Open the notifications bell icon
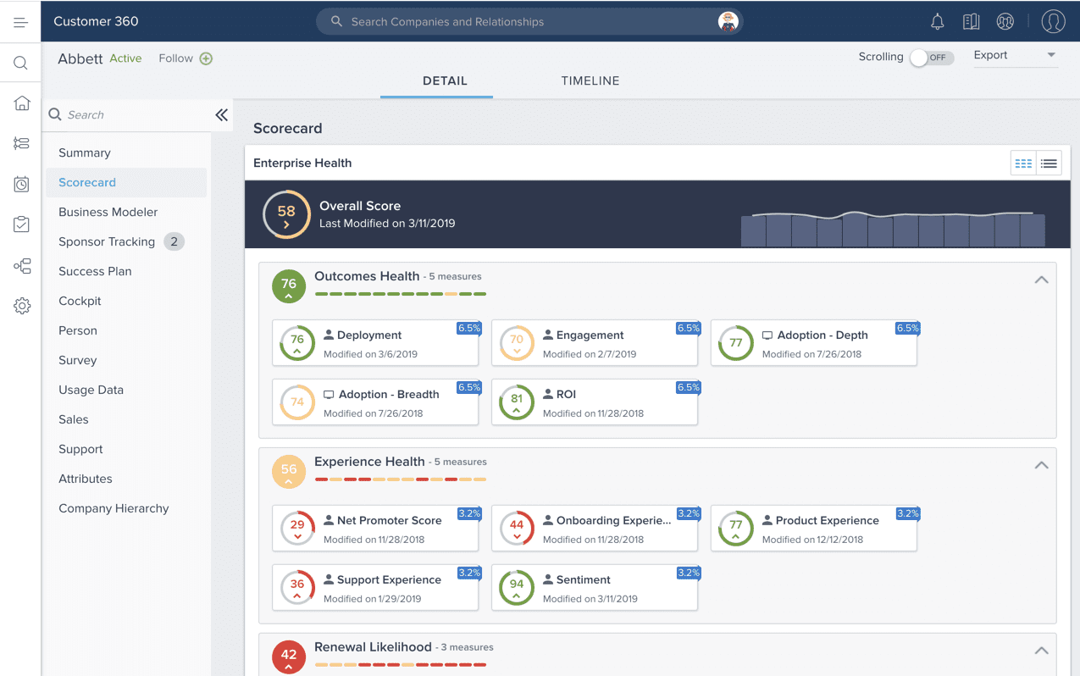Screen dimensions: 1080x676 click(937, 22)
